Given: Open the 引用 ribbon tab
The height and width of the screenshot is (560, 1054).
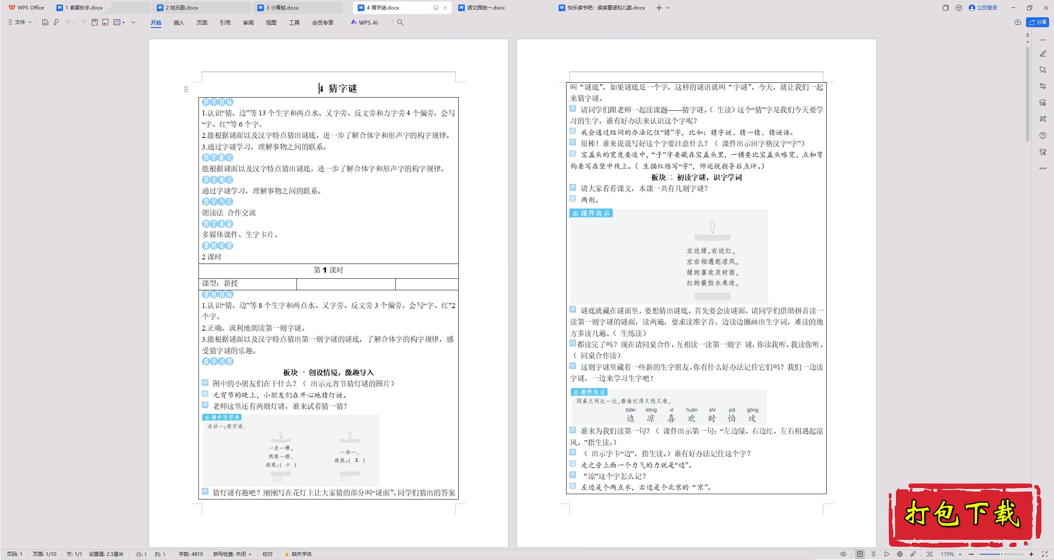Looking at the screenshot, I should coord(225,23).
